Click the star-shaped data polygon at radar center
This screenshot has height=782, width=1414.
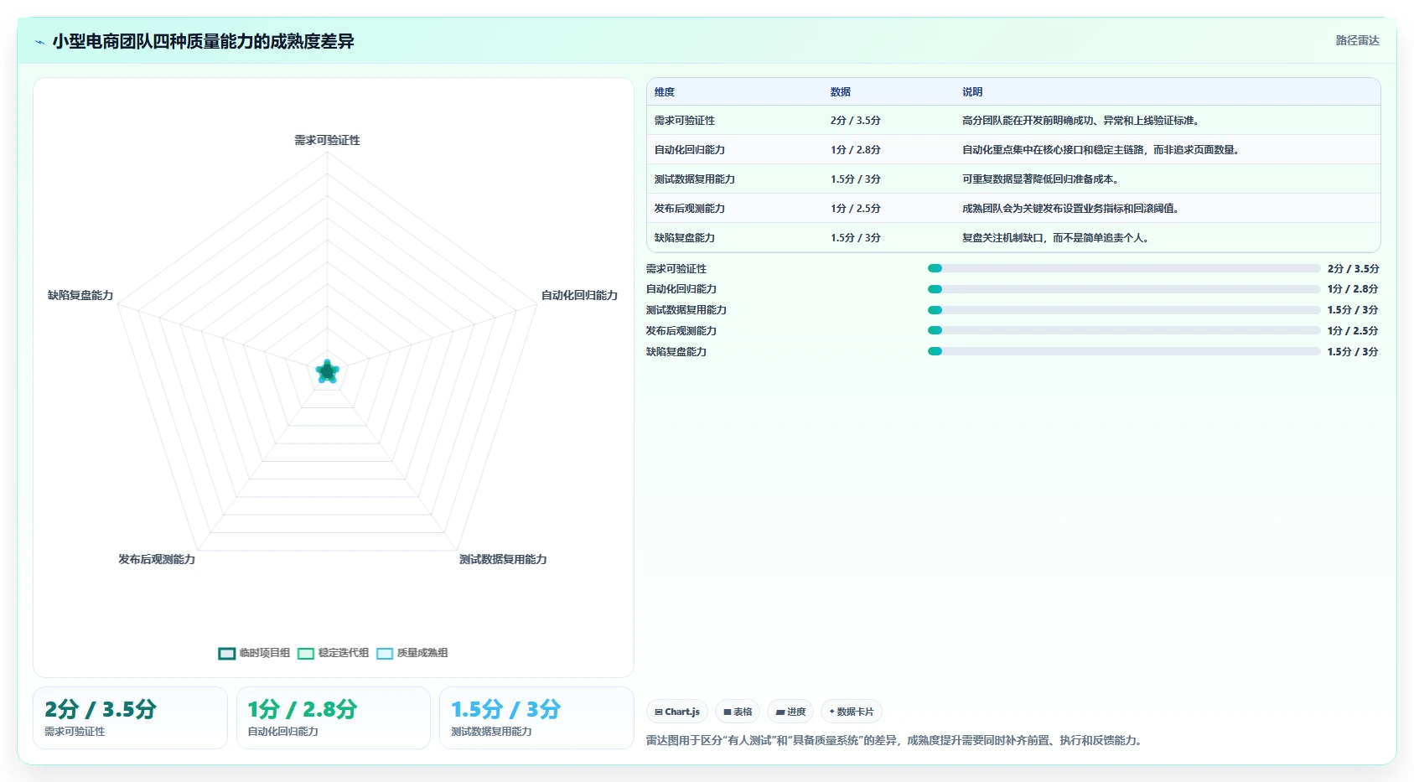click(327, 371)
